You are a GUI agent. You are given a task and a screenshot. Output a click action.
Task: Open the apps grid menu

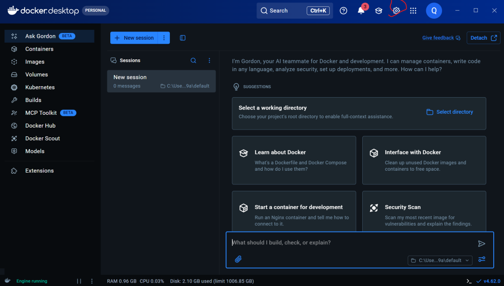tap(413, 11)
